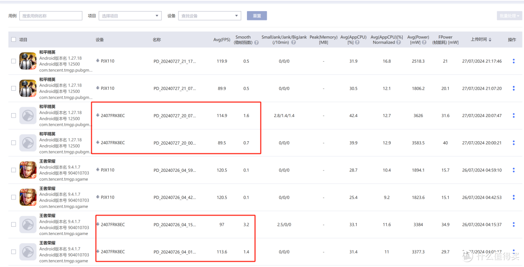This screenshot has width=524, height=267.
Task: Click placeholder app icon in row PD_20240726_04_01
Action: pos(28,251)
